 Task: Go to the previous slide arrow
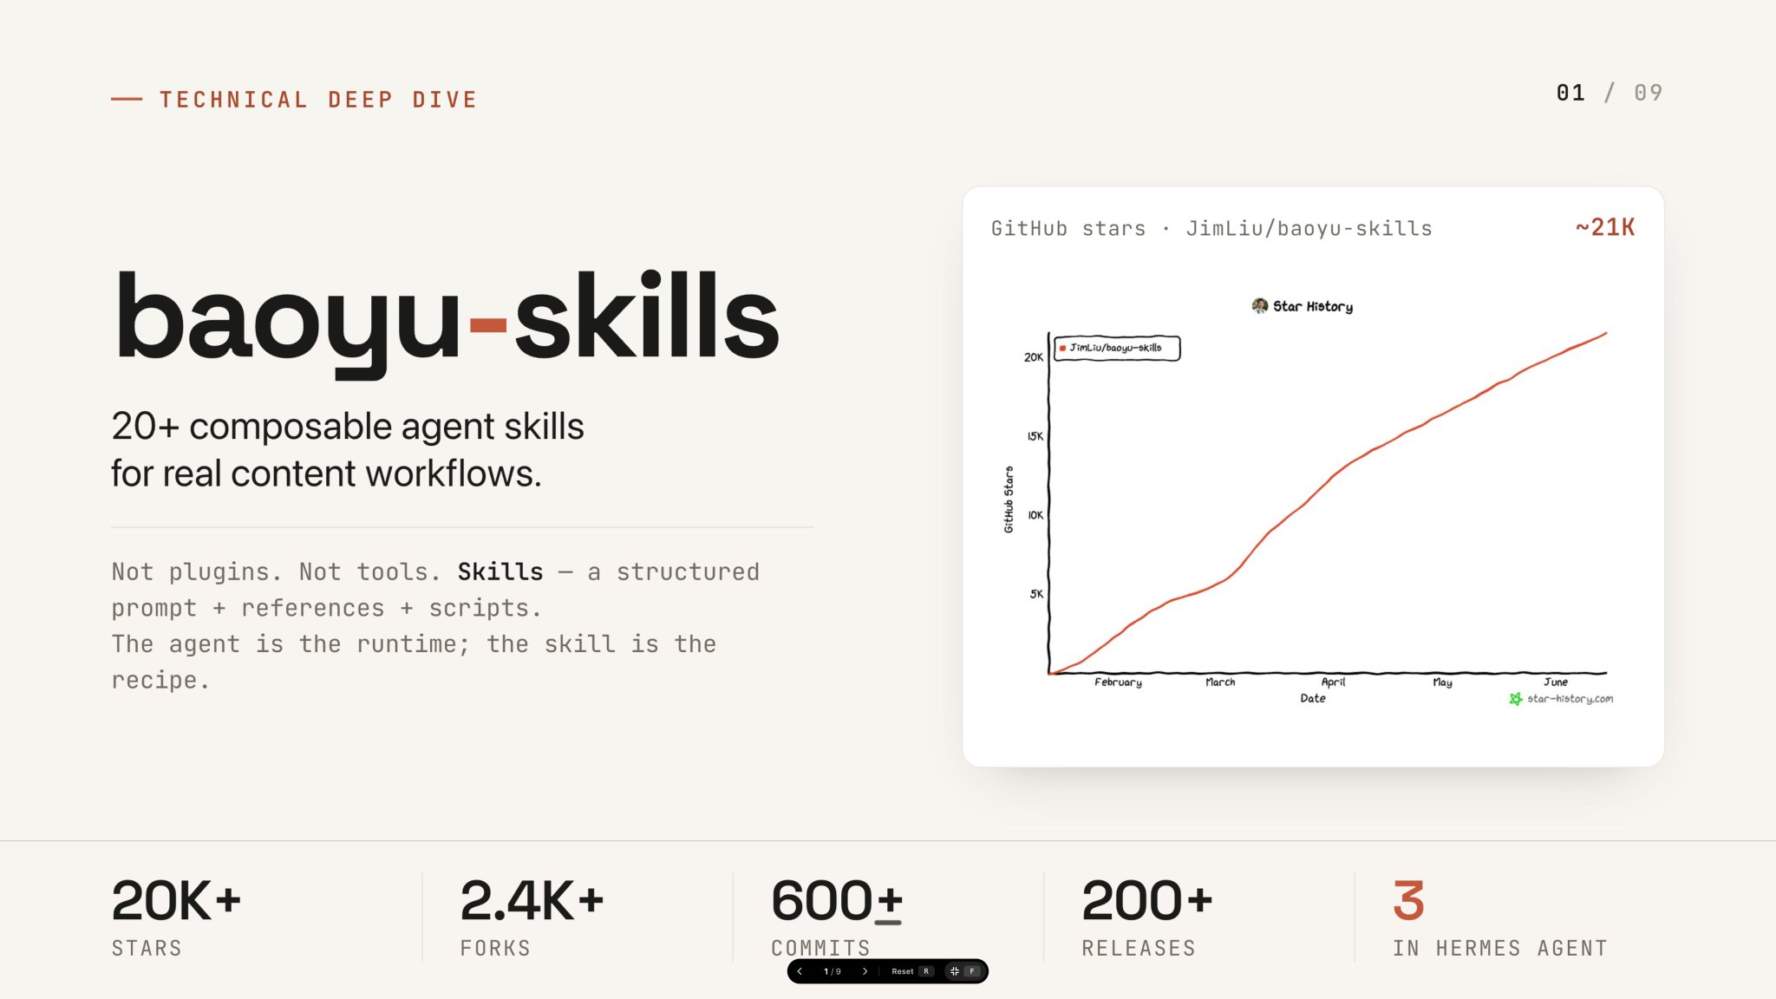tap(800, 971)
